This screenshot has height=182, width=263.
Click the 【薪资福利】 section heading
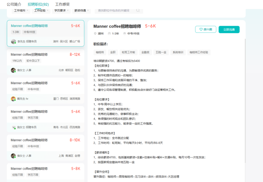tap(102, 152)
